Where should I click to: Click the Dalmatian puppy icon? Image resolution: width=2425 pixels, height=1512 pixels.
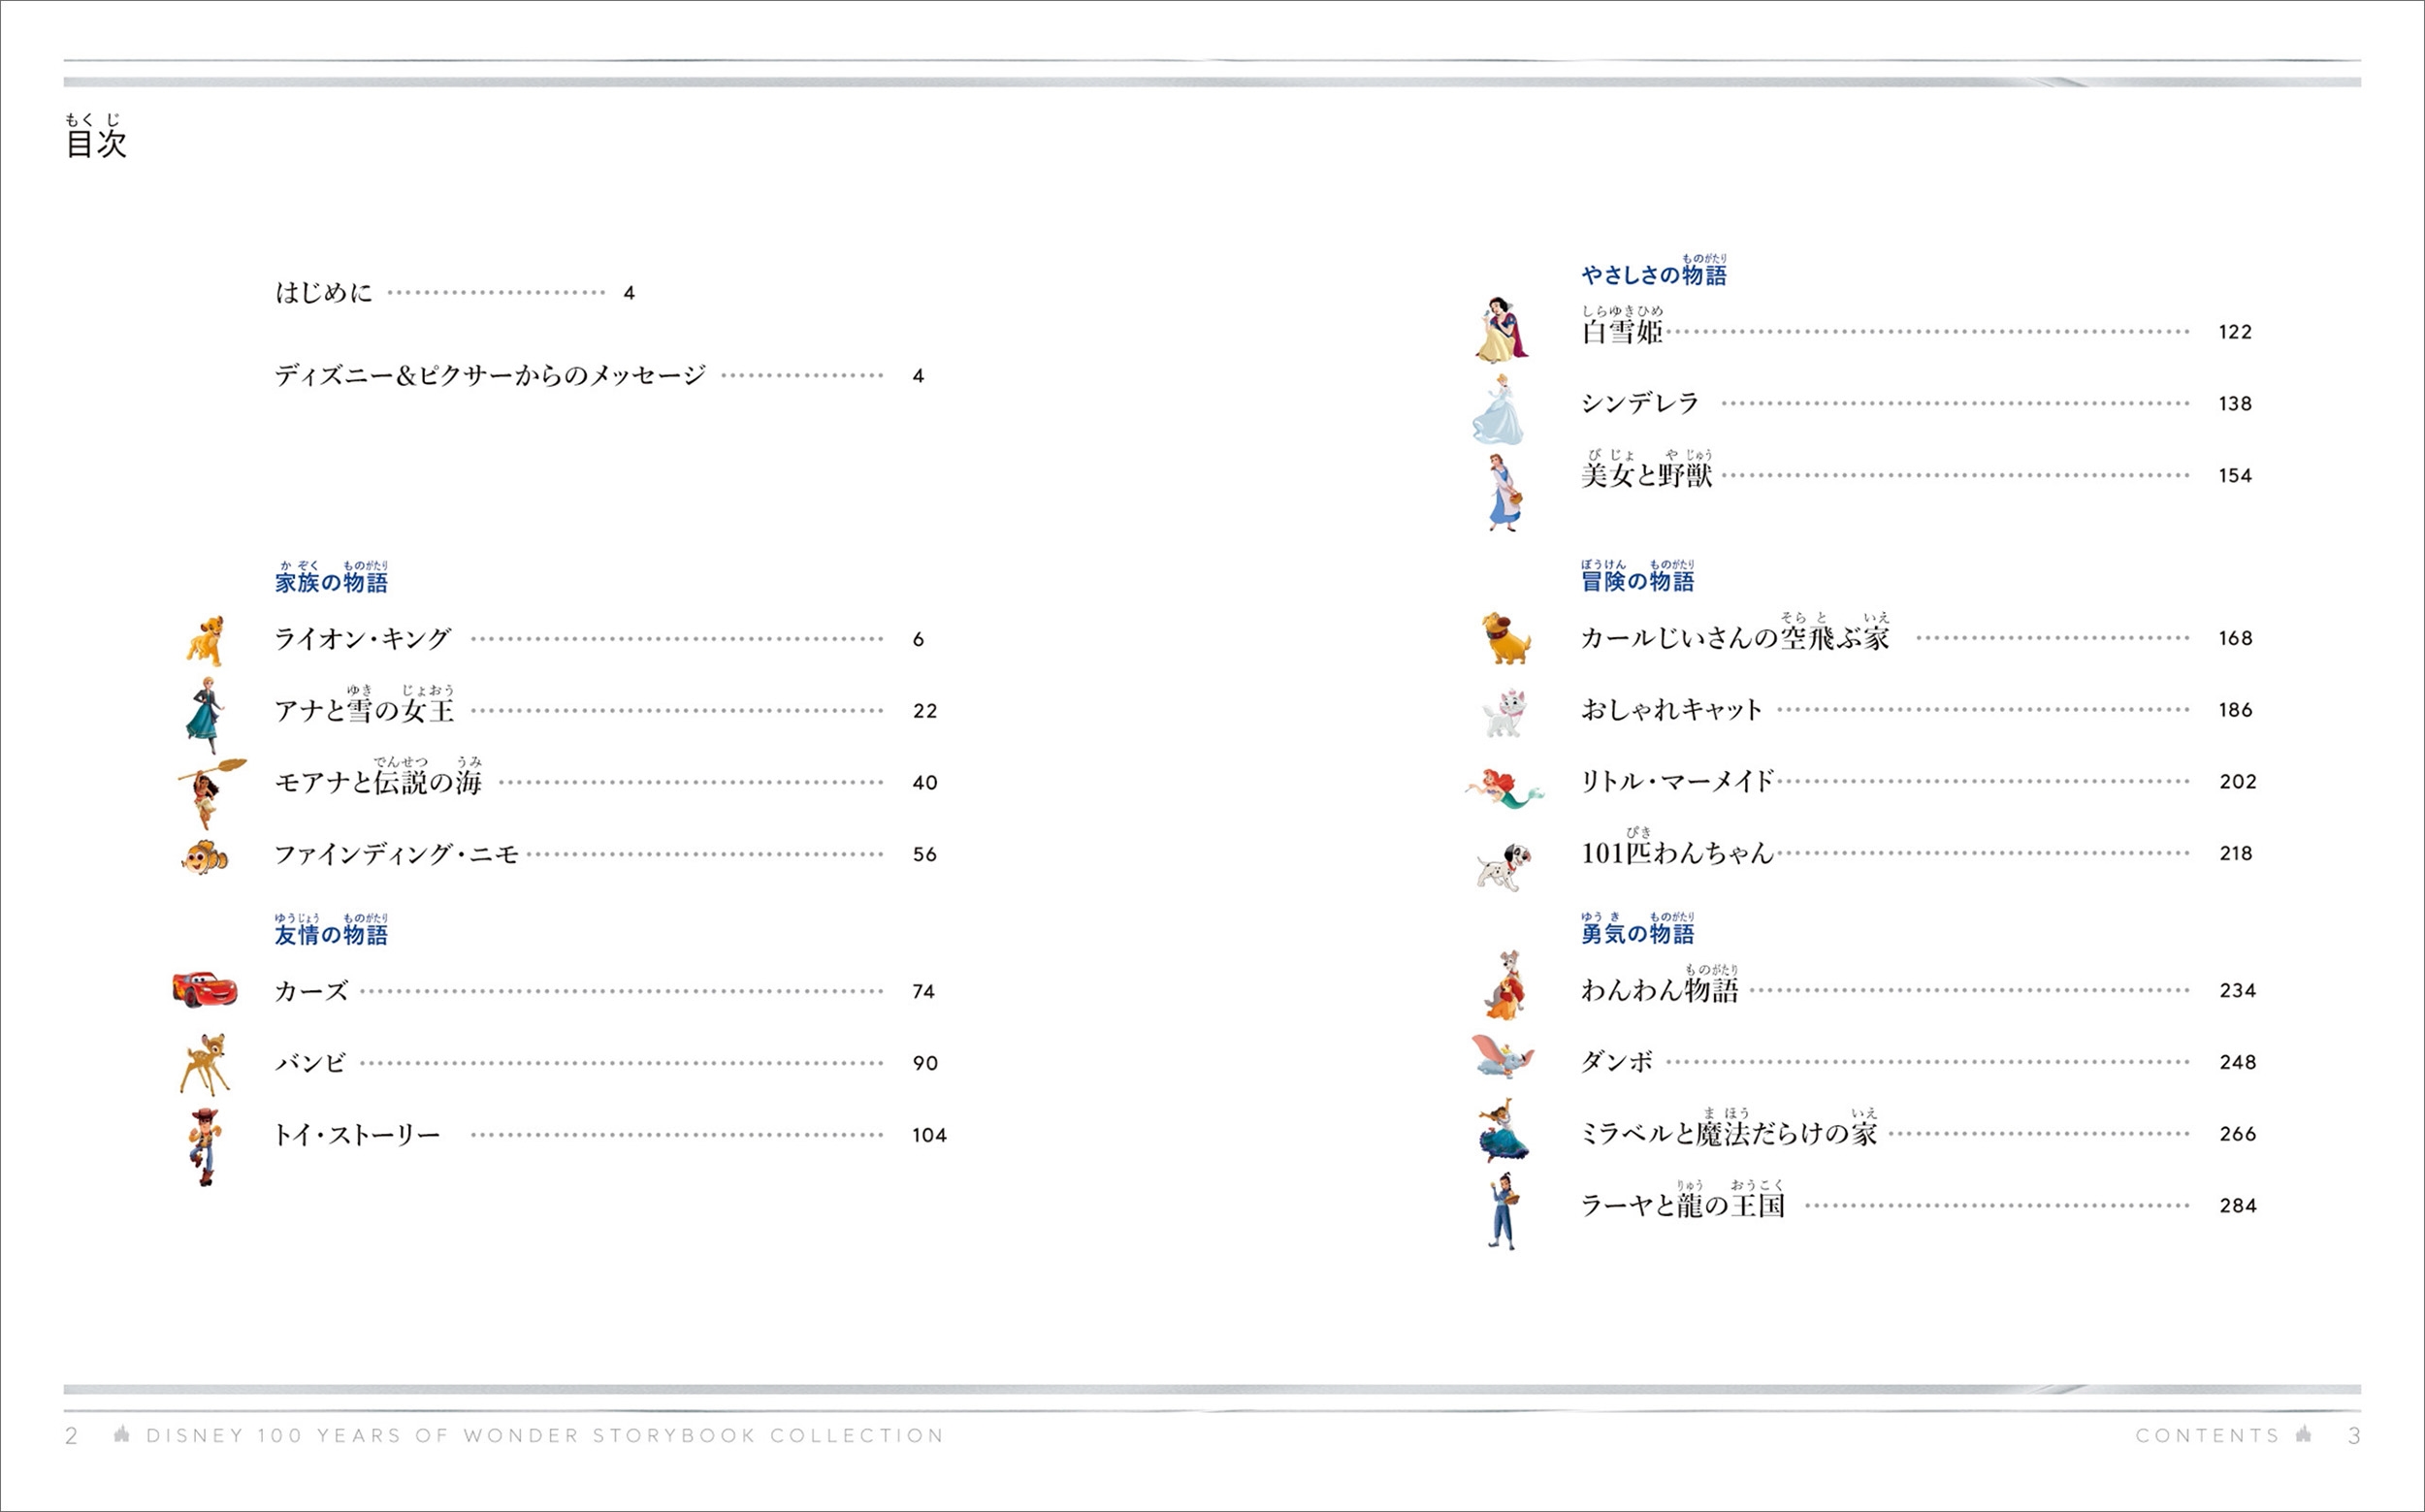click(x=1504, y=865)
